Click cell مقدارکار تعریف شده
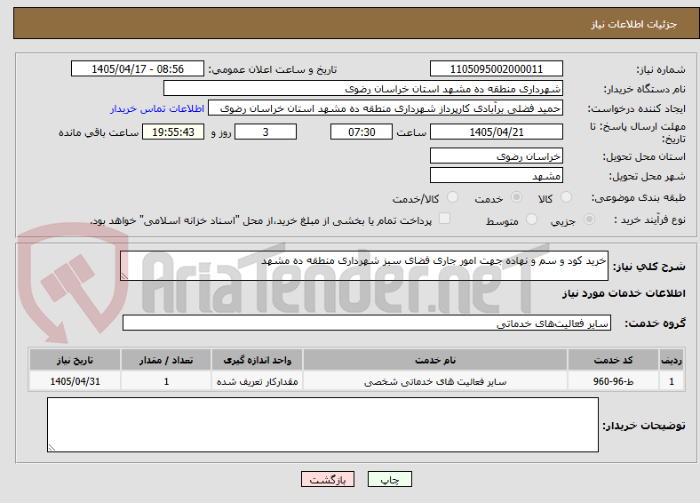This screenshot has width=700, height=503. point(257,381)
